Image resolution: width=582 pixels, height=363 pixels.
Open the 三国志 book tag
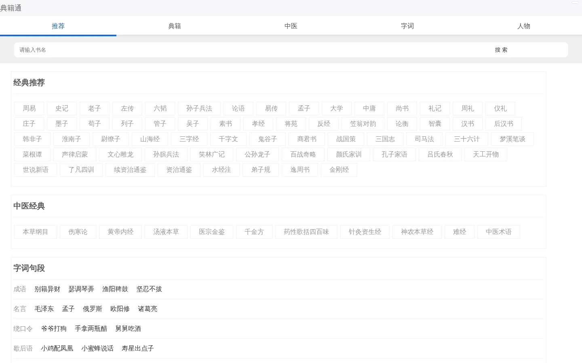click(x=385, y=139)
